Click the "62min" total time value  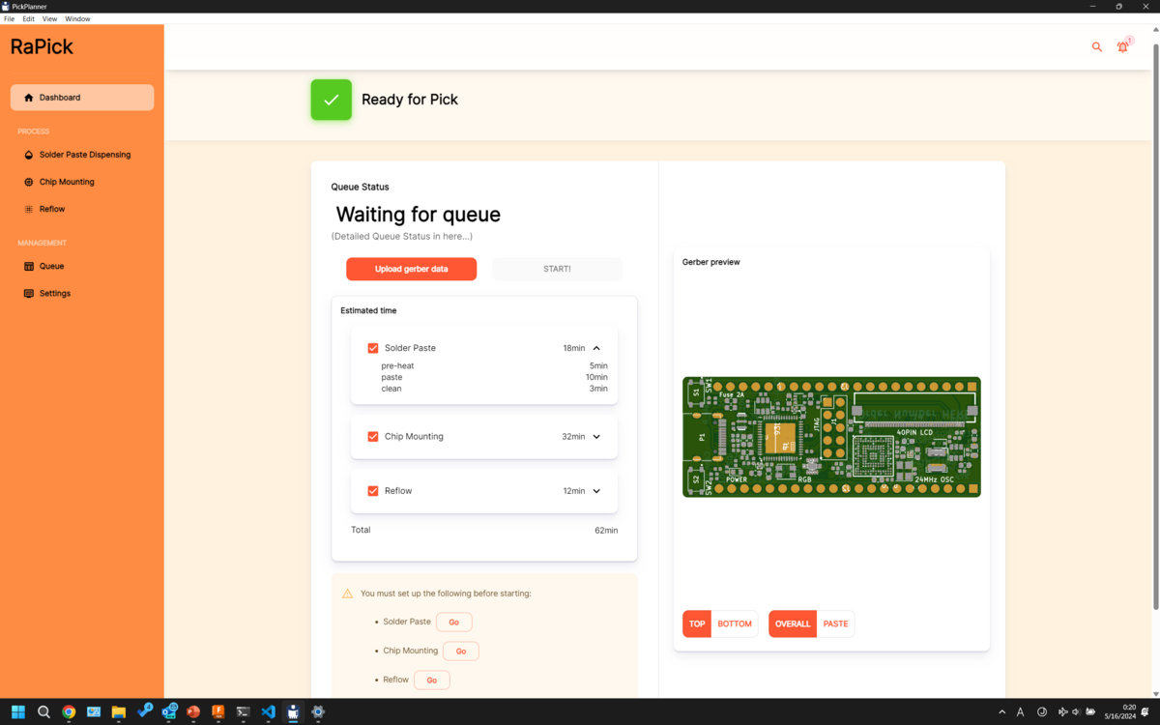[606, 531]
